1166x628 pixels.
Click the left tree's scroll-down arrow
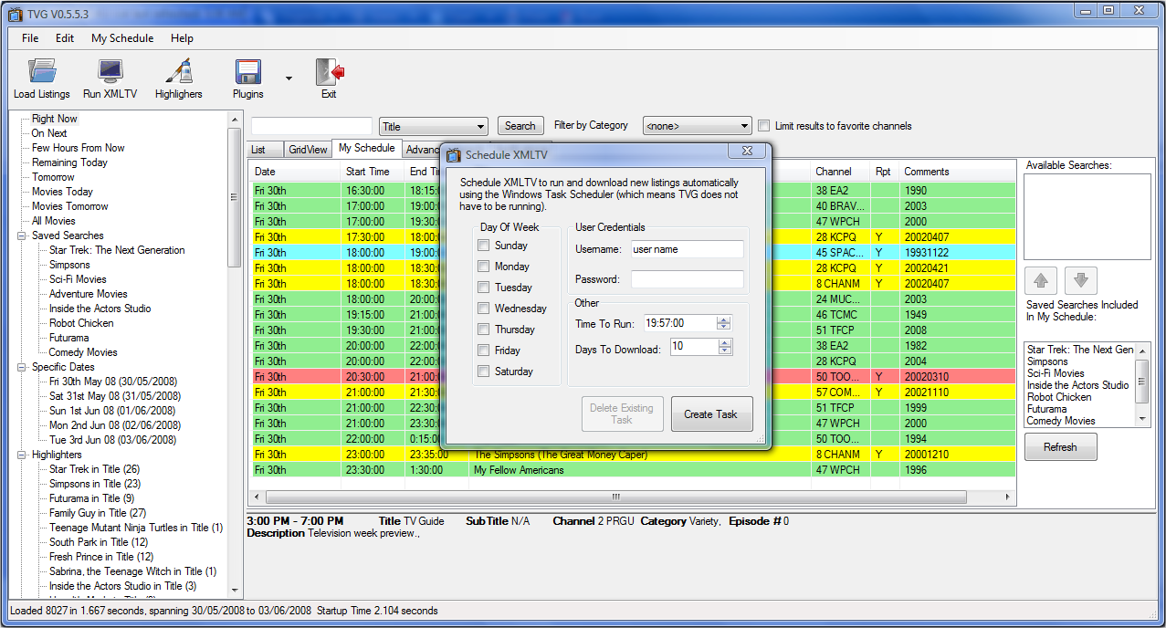[235, 591]
